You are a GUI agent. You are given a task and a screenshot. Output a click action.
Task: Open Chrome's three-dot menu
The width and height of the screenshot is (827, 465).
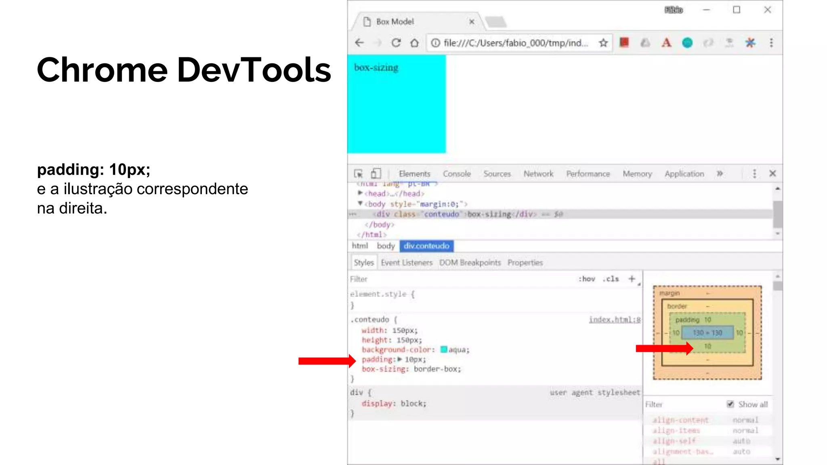[771, 43]
